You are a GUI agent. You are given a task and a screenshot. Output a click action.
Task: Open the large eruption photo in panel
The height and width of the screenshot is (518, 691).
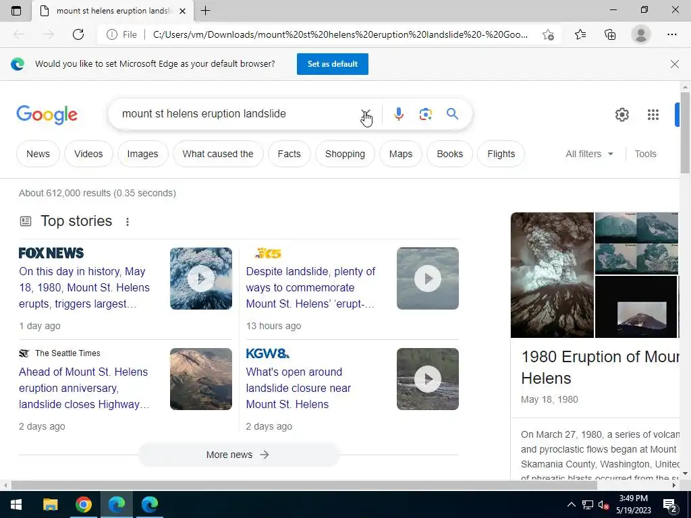coord(552,275)
